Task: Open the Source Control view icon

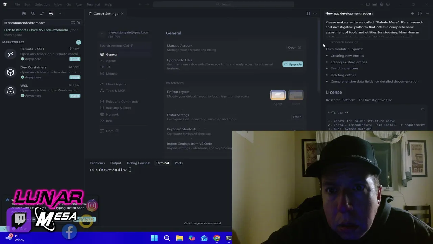Action: [x=42, y=13]
